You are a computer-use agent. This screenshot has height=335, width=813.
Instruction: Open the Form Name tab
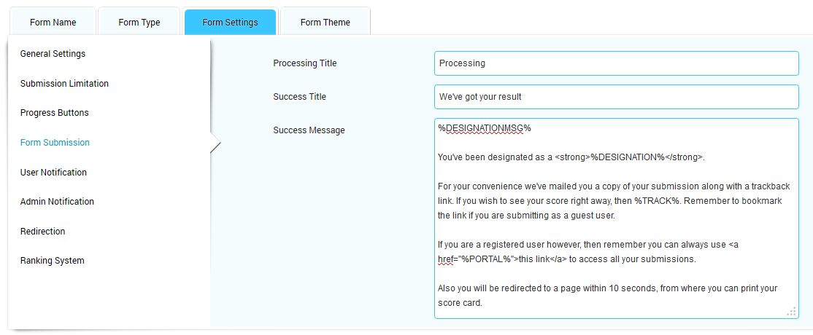click(53, 23)
